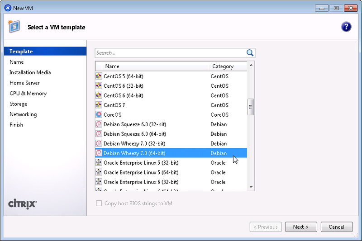Click the Debian Squeeze 6.0 (64-bit) swirl icon

[x=99, y=134]
